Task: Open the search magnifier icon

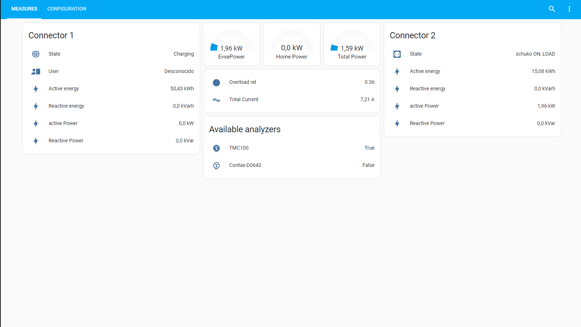Action: (x=552, y=9)
